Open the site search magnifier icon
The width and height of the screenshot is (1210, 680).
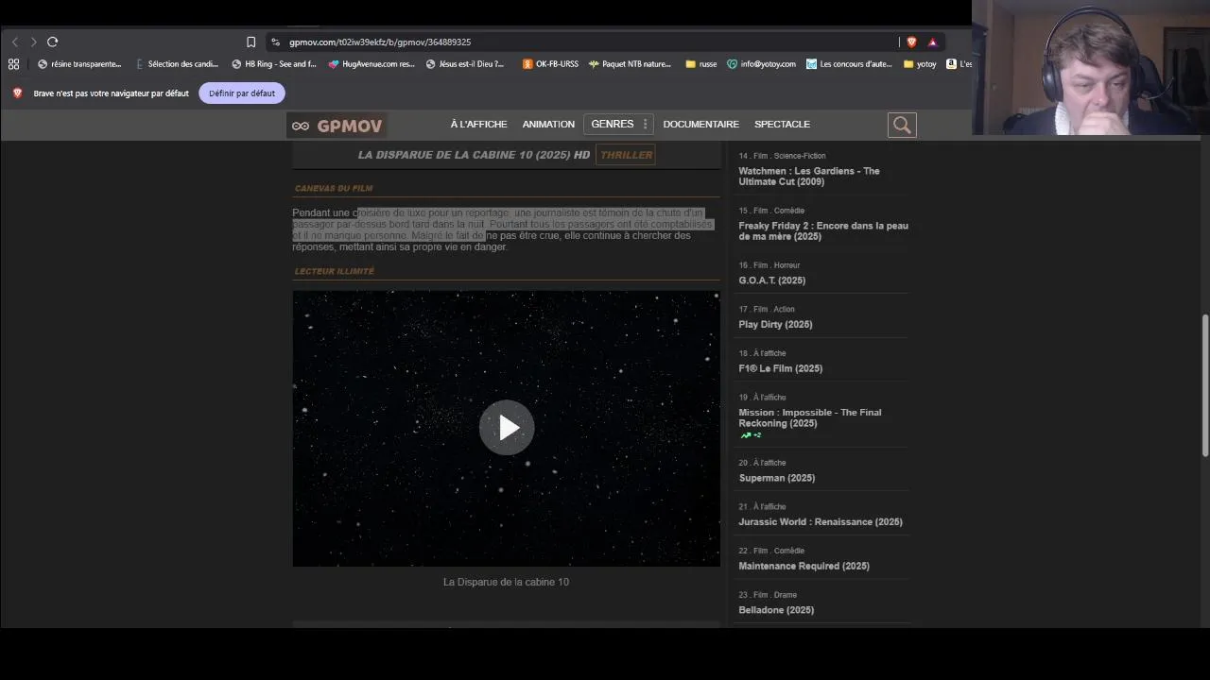click(902, 125)
